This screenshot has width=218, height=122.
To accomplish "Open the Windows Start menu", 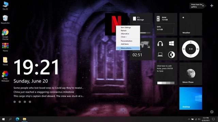I will 3,119.
